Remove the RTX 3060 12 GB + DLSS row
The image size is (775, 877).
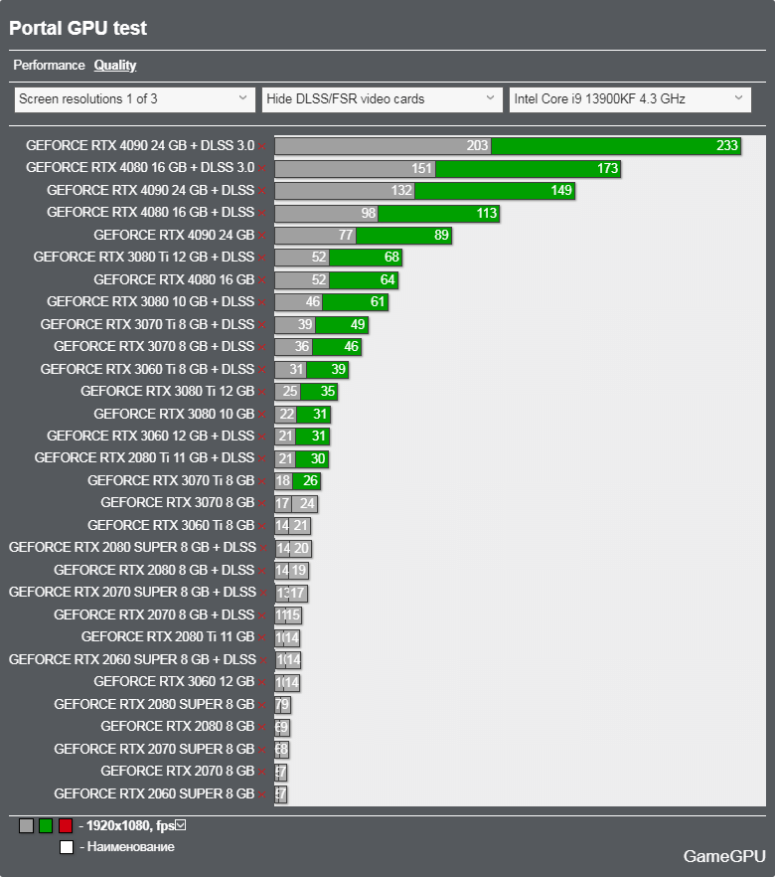pos(262,437)
